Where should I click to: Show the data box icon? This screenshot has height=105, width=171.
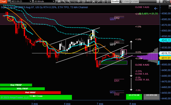coord(84,1)
